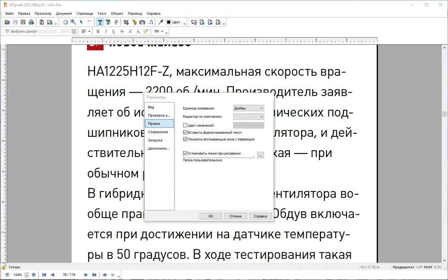448x280 pixels.
Task: Click the Snapshot camera icon
Action: click(x=142, y=22)
